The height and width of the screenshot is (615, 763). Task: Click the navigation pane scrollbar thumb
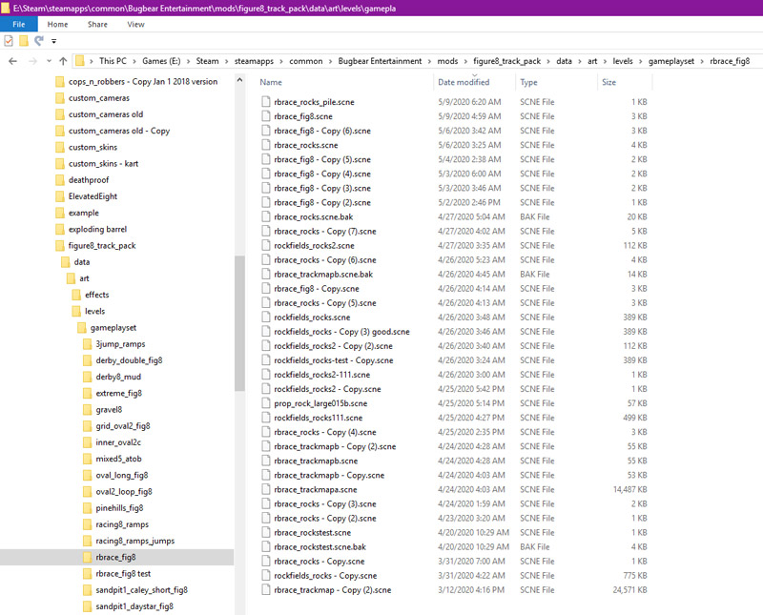(x=239, y=323)
